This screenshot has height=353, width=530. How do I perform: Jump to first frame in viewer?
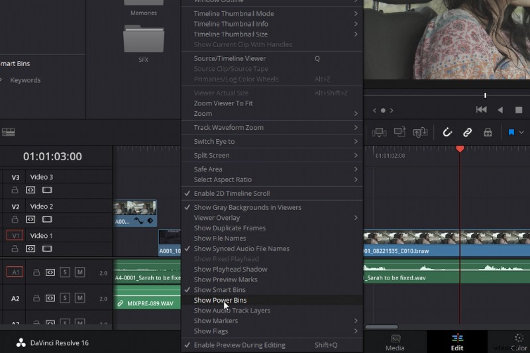point(482,109)
